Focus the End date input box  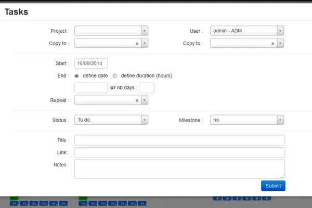point(91,88)
